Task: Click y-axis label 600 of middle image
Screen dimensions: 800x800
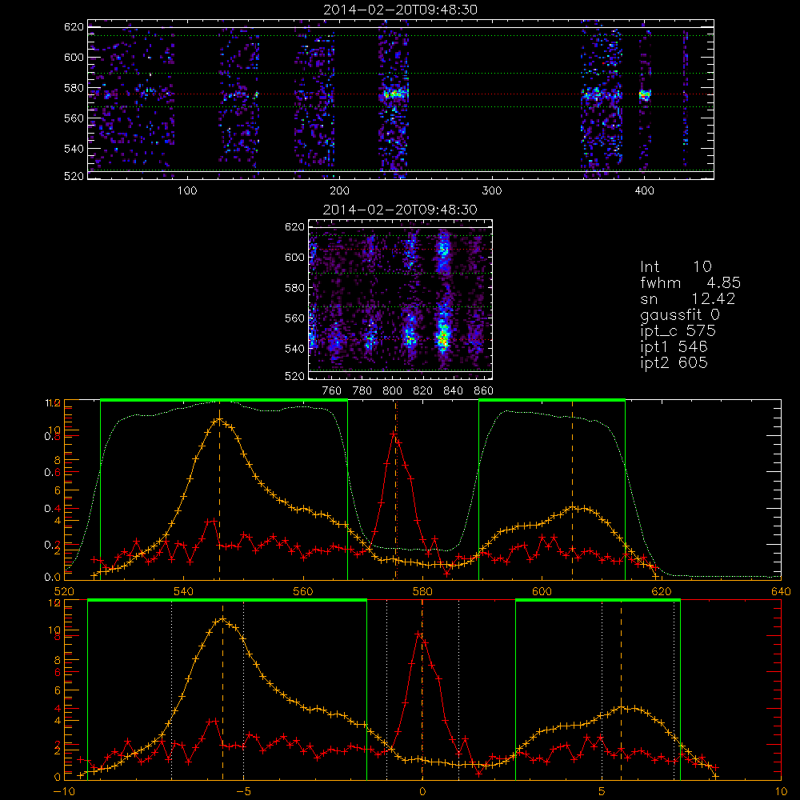Action: [294, 257]
